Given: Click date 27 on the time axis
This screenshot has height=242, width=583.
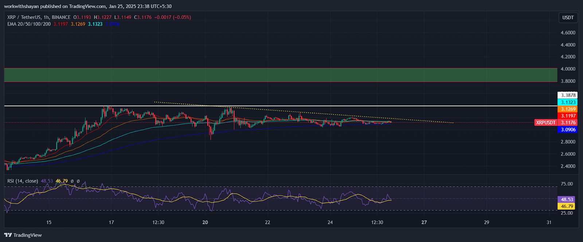Looking at the screenshot, I should point(424,222).
